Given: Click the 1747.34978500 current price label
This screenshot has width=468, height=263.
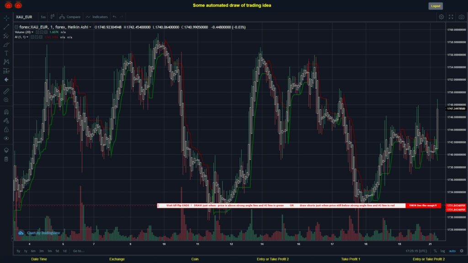Looking at the screenshot, I should (457, 109).
